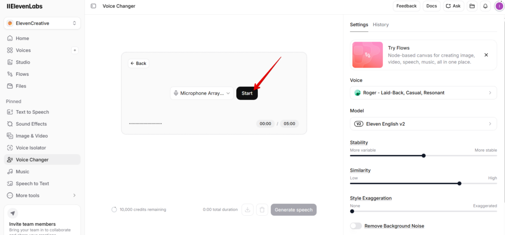The height and width of the screenshot is (235, 505).
Task: Click the trash delete icon
Action: (262, 209)
